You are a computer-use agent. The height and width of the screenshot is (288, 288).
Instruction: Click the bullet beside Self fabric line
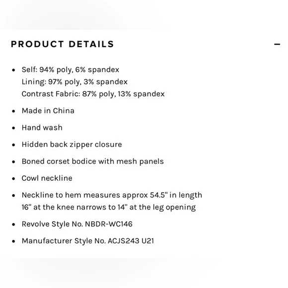[13, 70]
